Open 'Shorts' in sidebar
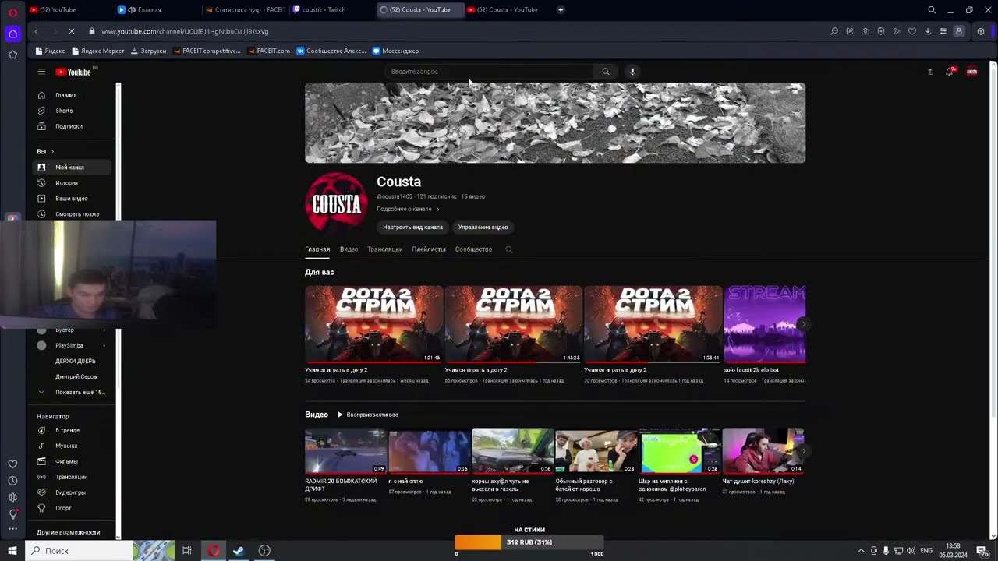 point(73,111)
